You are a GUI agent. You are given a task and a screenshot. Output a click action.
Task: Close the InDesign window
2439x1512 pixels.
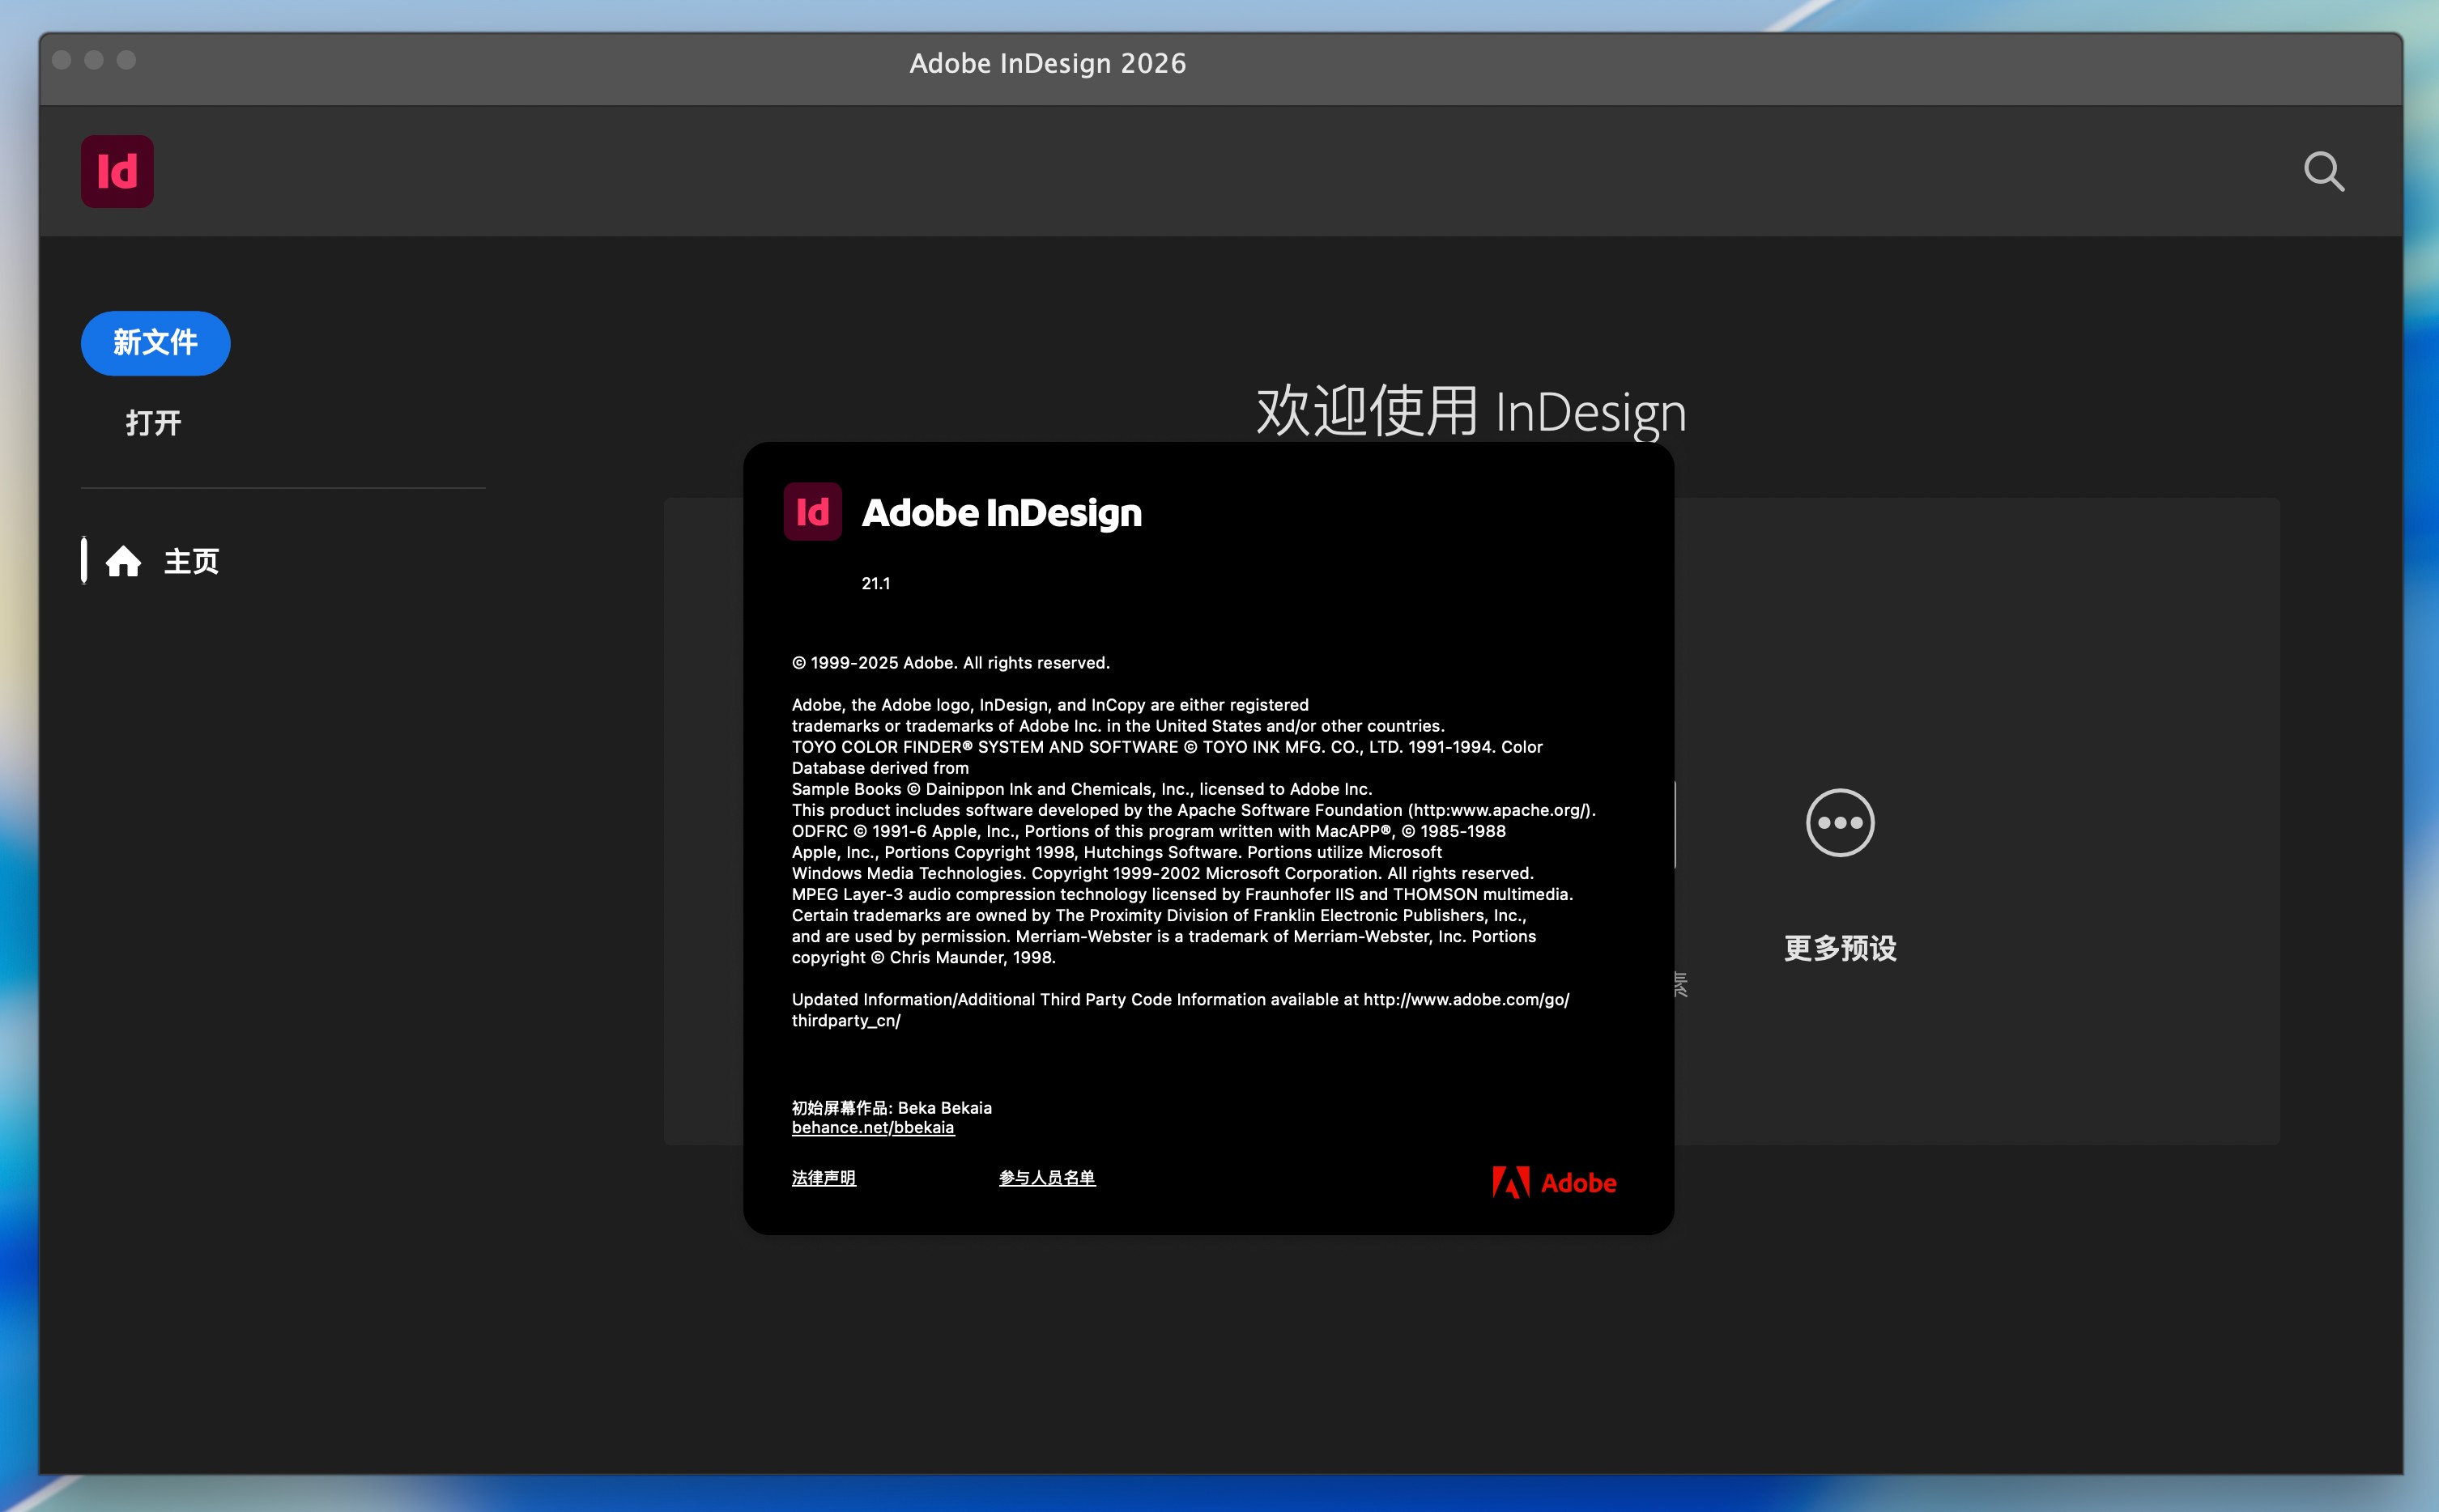click(61, 60)
